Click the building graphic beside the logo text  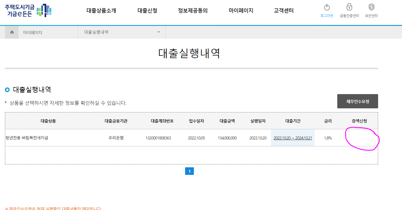[44, 11]
